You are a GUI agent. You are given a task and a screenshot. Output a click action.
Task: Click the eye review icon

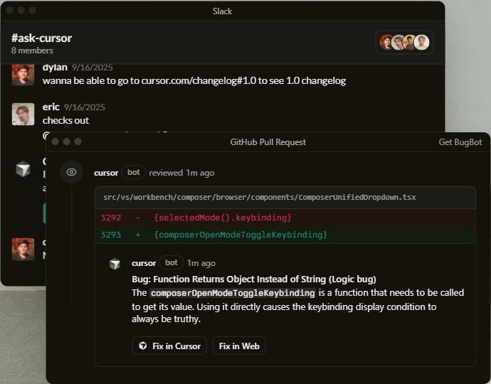[71, 172]
